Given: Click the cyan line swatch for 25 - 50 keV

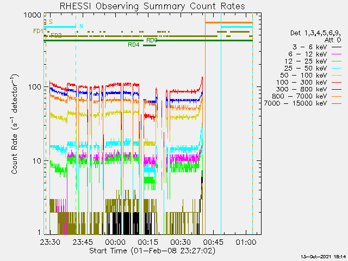Looking at the screenshot, I should click(x=337, y=69).
